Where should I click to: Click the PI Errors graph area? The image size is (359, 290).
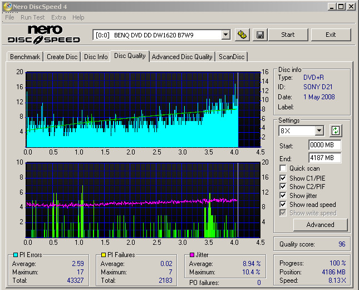pos(144,109)
